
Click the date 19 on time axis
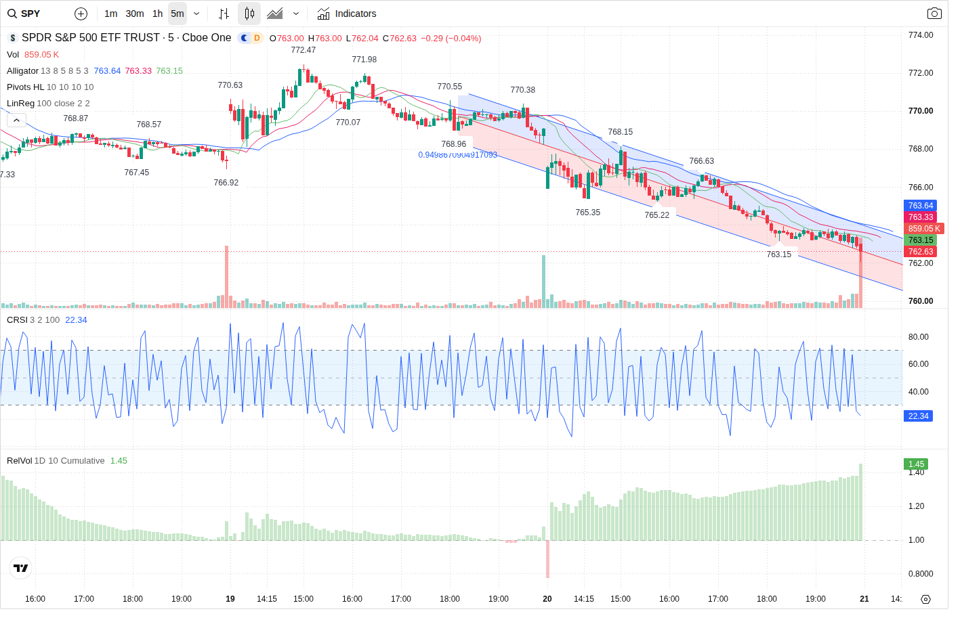230,599
